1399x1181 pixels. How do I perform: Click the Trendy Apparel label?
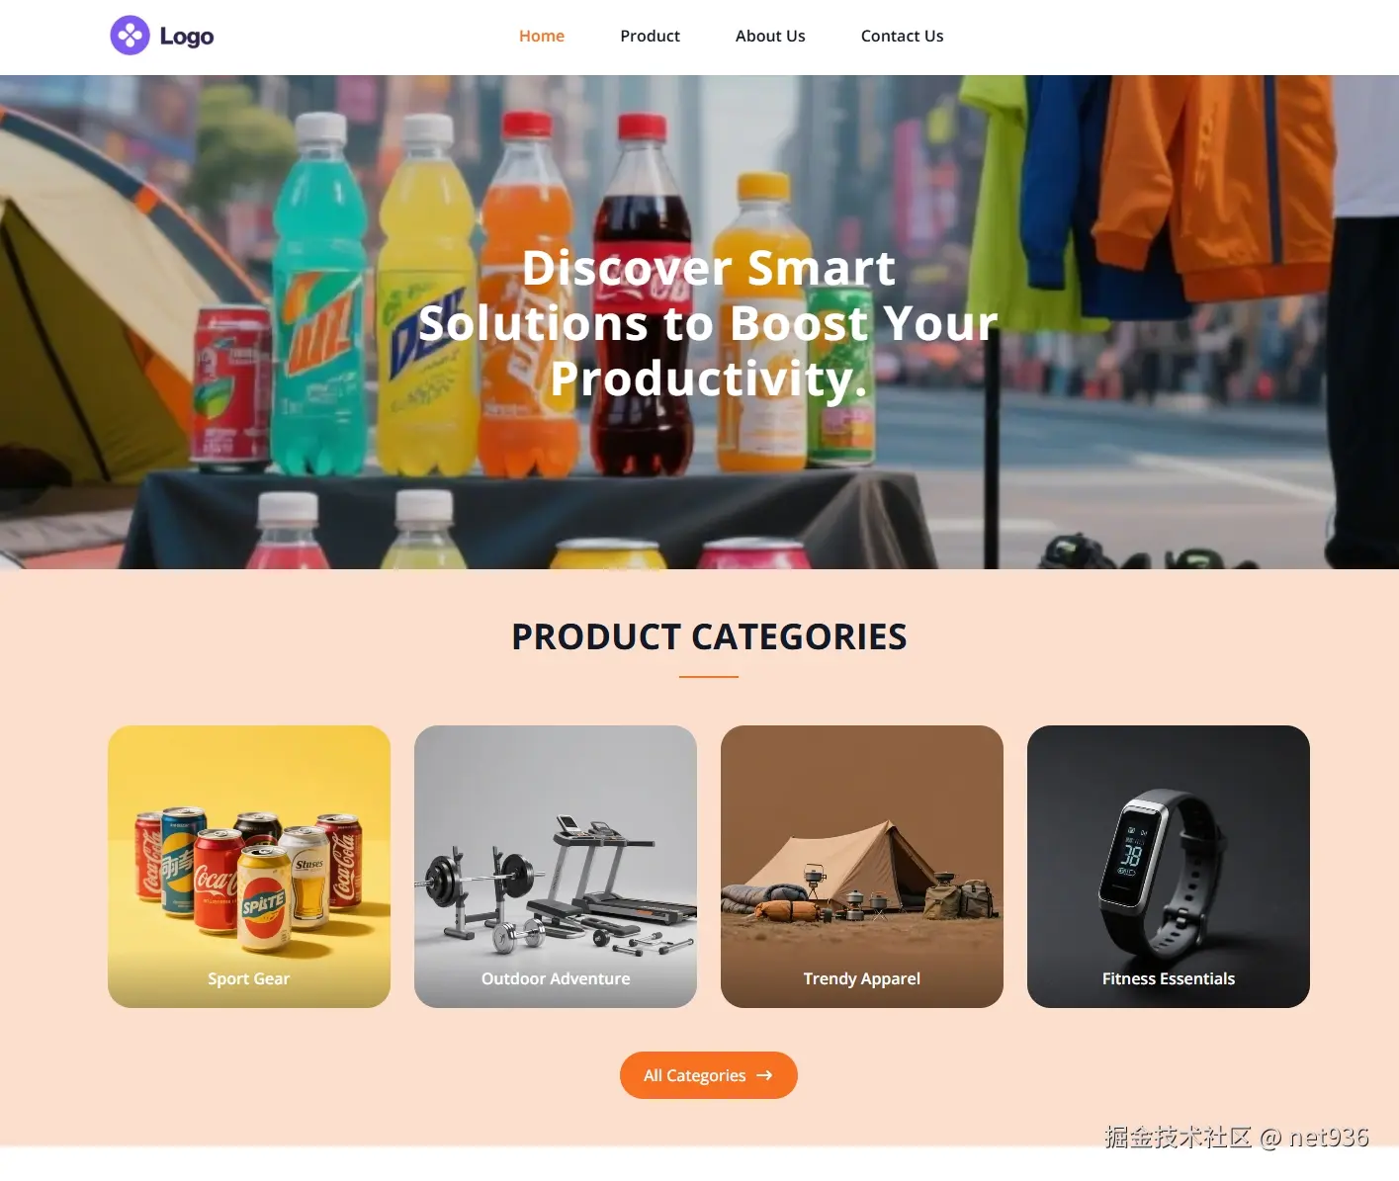tap(862, 978)
